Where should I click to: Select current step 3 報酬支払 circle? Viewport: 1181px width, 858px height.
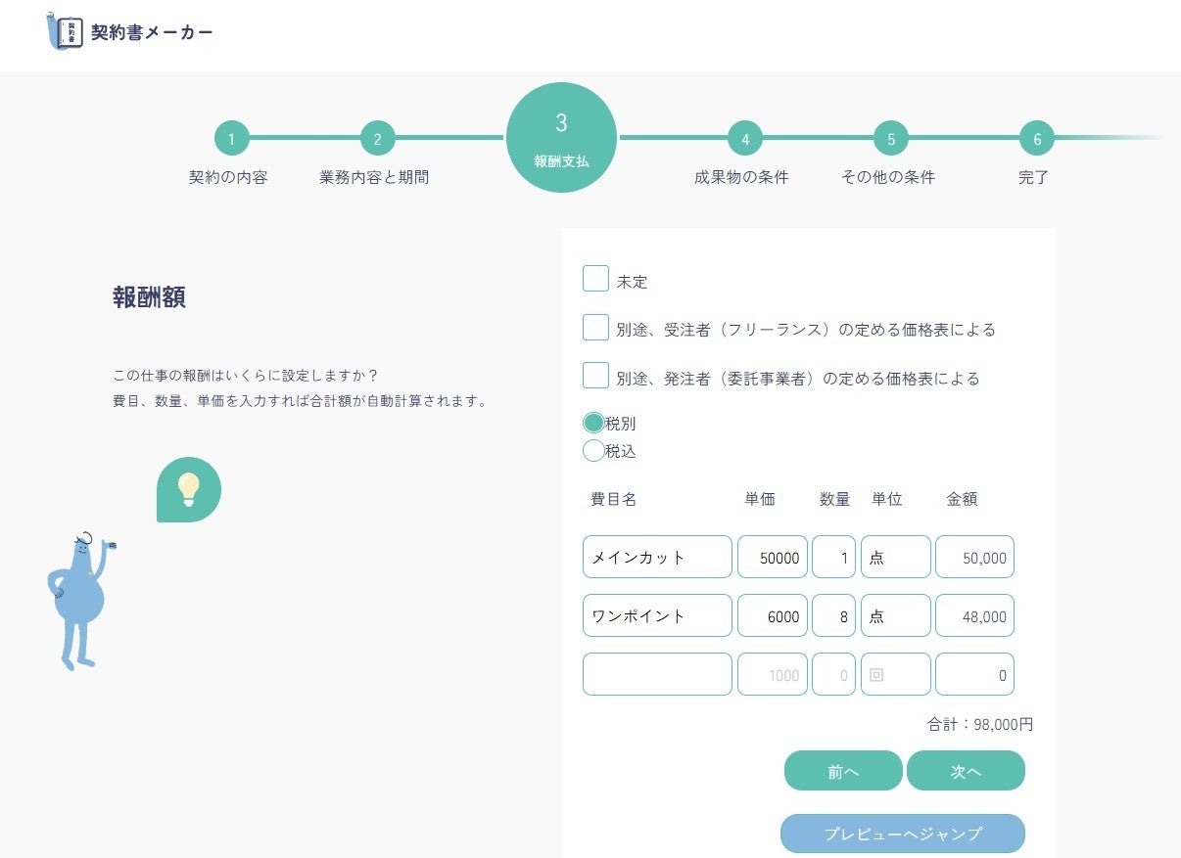tap(561, 138)
